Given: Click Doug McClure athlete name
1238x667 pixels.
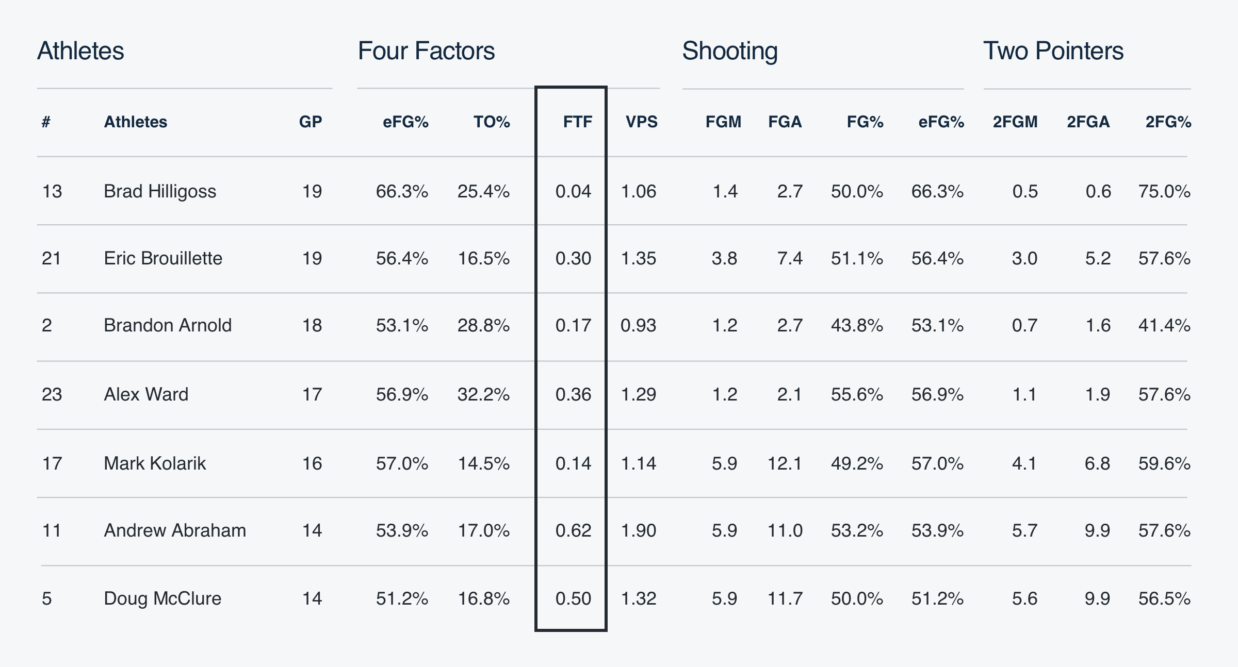Looking at the screenshot, I should [x=162, y=598].
